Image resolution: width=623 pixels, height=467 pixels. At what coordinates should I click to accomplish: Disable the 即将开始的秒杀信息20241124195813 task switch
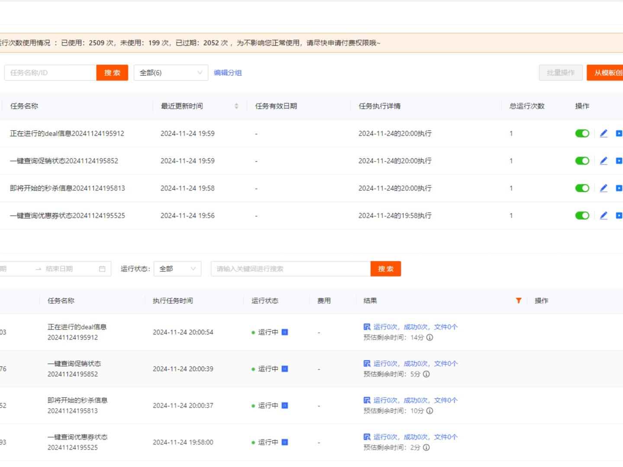[x=582, y=188]
